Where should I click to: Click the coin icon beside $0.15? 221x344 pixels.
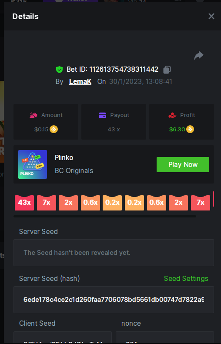click(54, 129)
